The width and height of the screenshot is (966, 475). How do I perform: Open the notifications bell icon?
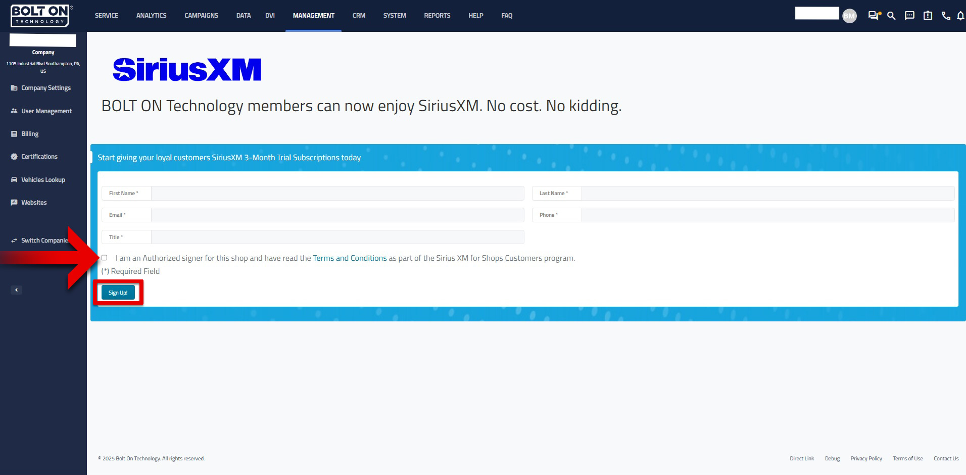click(x=960, y=16)
